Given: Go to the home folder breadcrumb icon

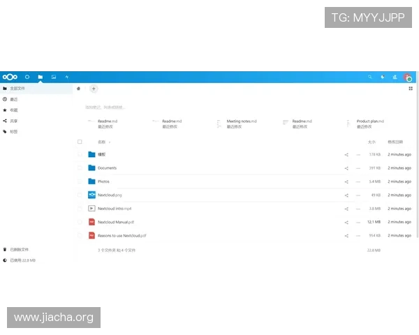Looking at the screenshot, I should (x=79, y=89).
